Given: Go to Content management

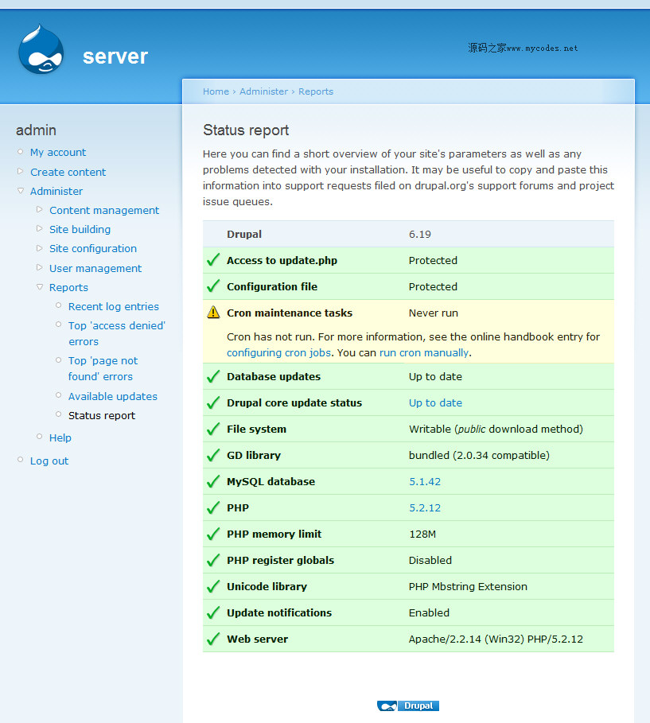Looking at the screenshot, I should pyautogui.click(x=104, y=210).
